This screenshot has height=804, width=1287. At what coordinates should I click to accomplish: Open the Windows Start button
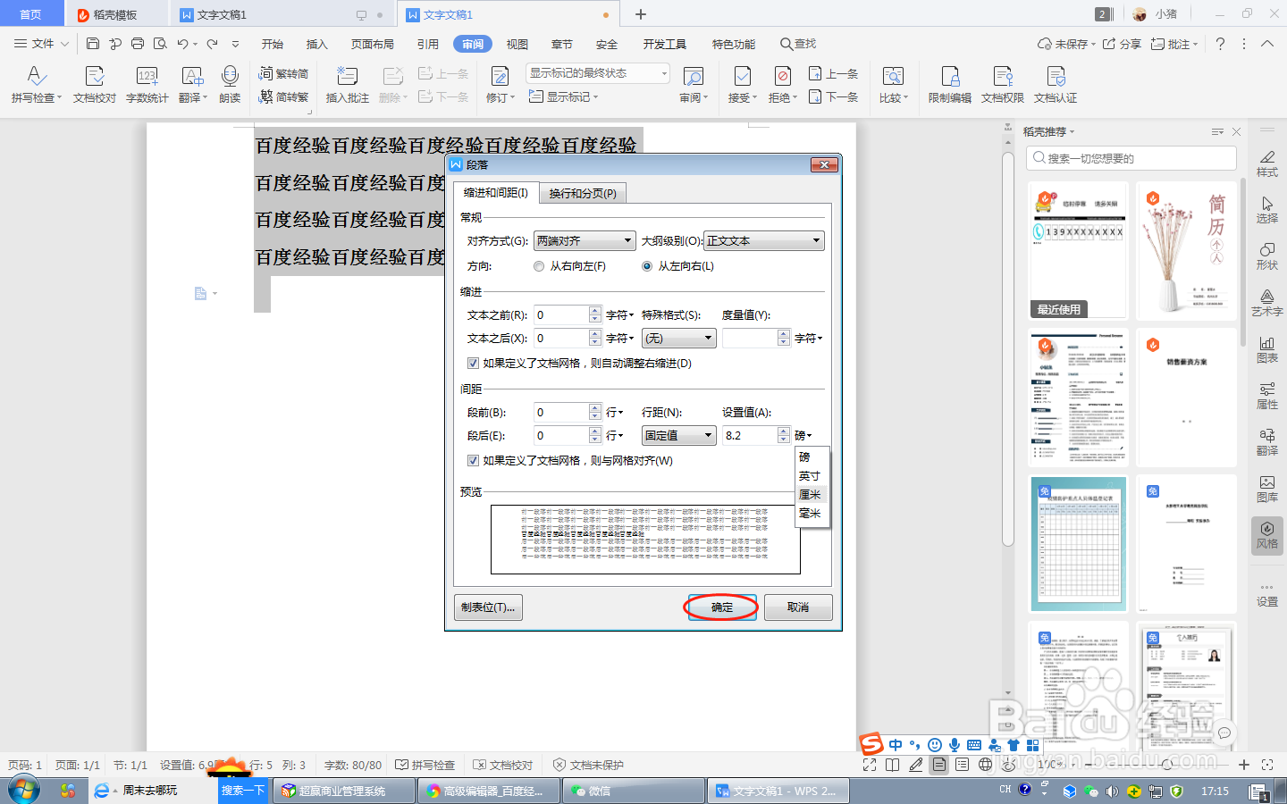[x=24, y=791]
